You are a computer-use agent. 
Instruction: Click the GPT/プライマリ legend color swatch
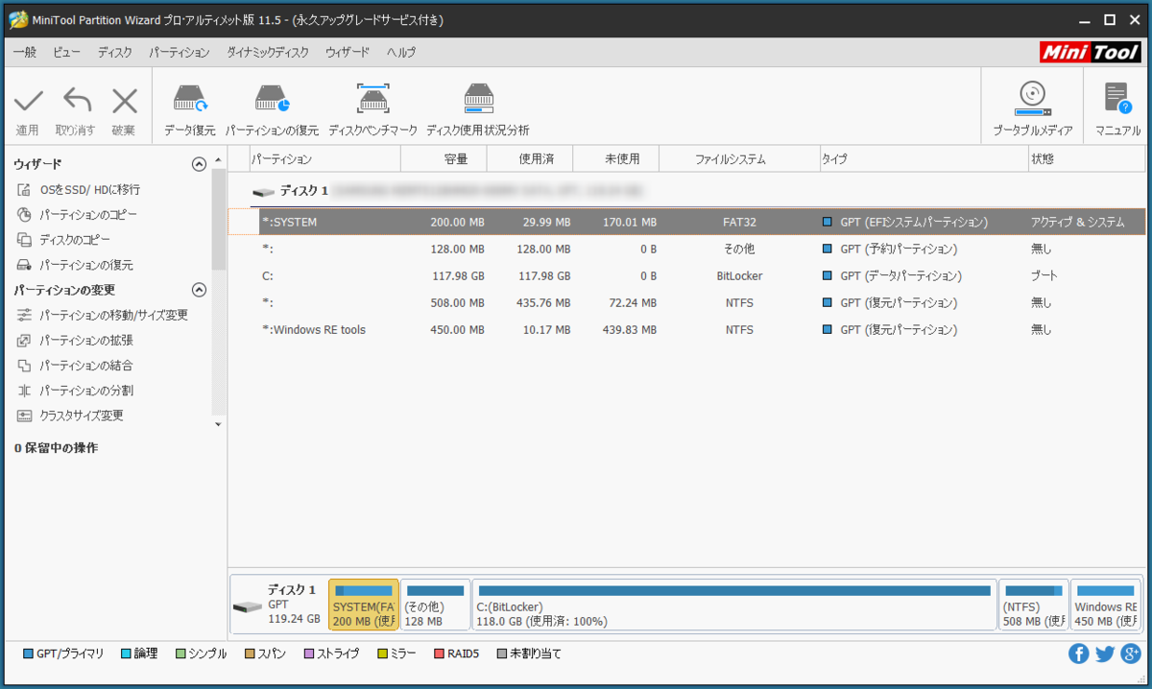point(28,653)
